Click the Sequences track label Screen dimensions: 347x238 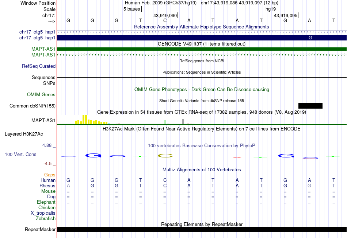pyautogui.click(x=43, y=77)
